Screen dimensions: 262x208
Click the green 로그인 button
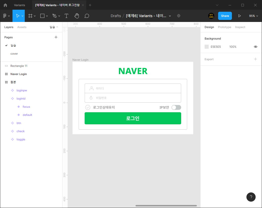tap(133, 118)
